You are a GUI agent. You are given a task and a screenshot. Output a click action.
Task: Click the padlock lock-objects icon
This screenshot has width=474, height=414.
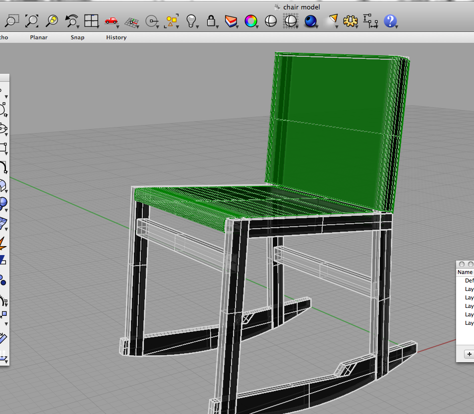(212, 21)
